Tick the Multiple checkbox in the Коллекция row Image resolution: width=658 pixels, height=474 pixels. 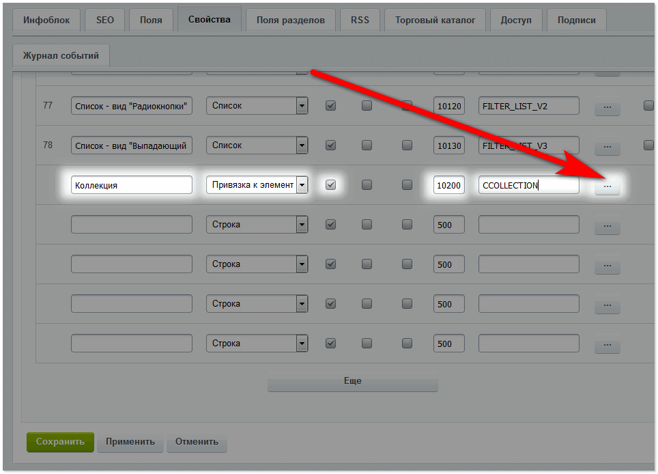coord(367,184)
